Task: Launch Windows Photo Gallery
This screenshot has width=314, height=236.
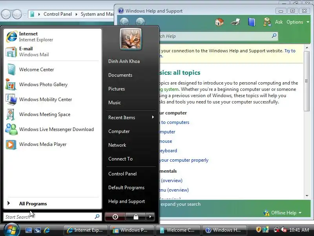Action: [53, 85]
